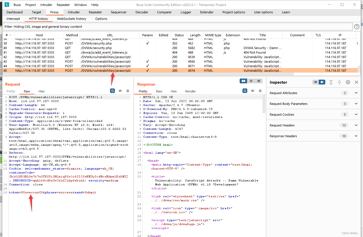
Task: Switch to the Extender tab
Action: [x=207, y=12]
